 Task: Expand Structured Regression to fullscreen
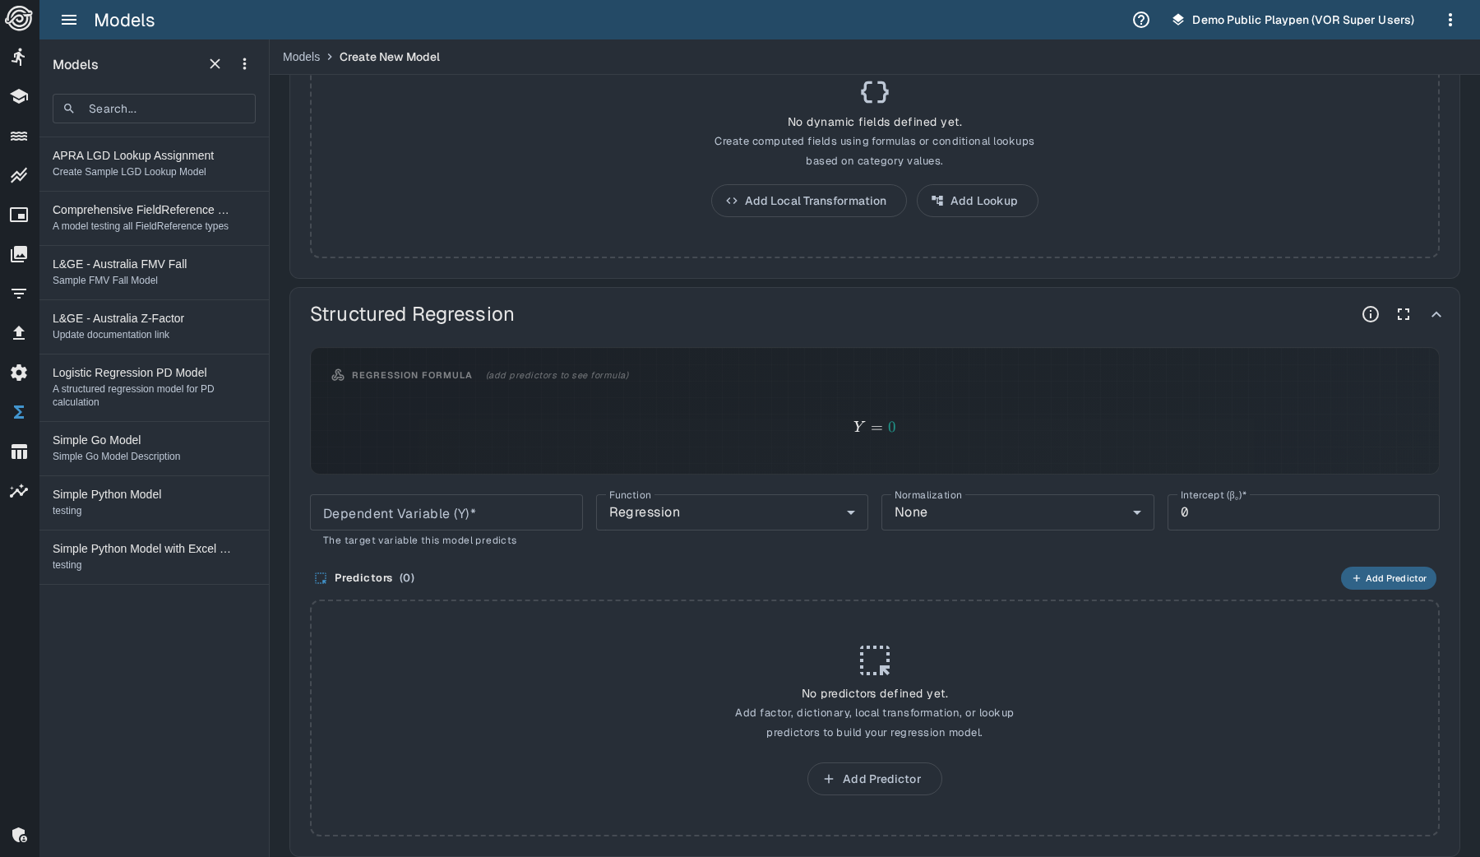pos(1404,314)
